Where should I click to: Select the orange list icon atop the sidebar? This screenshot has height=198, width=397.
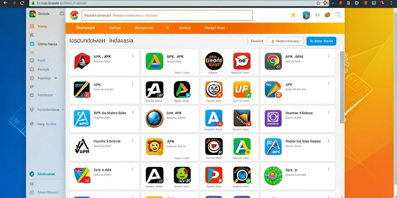[x=32, y=26]
